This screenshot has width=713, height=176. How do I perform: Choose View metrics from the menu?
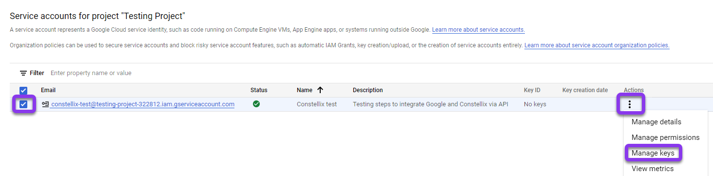(653, 169)
